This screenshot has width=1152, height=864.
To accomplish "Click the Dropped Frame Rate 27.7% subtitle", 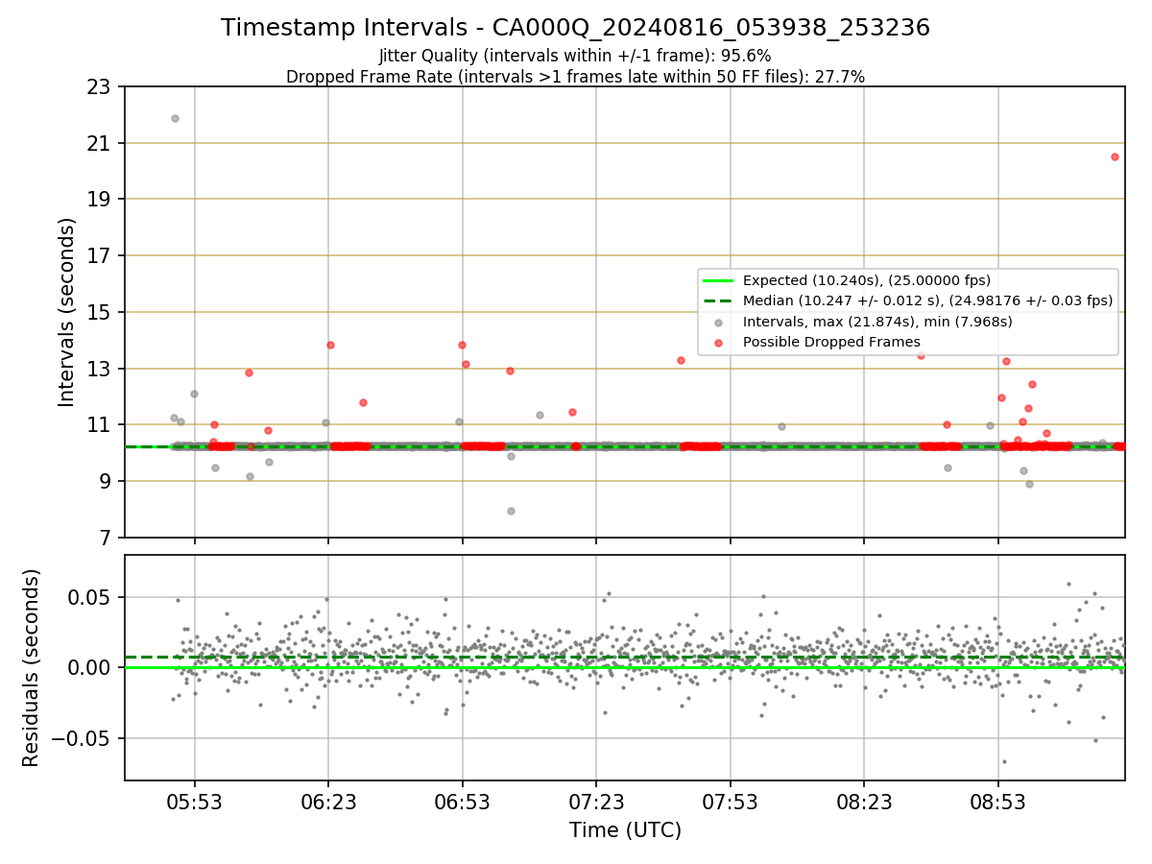I will (x=575, y=77).
